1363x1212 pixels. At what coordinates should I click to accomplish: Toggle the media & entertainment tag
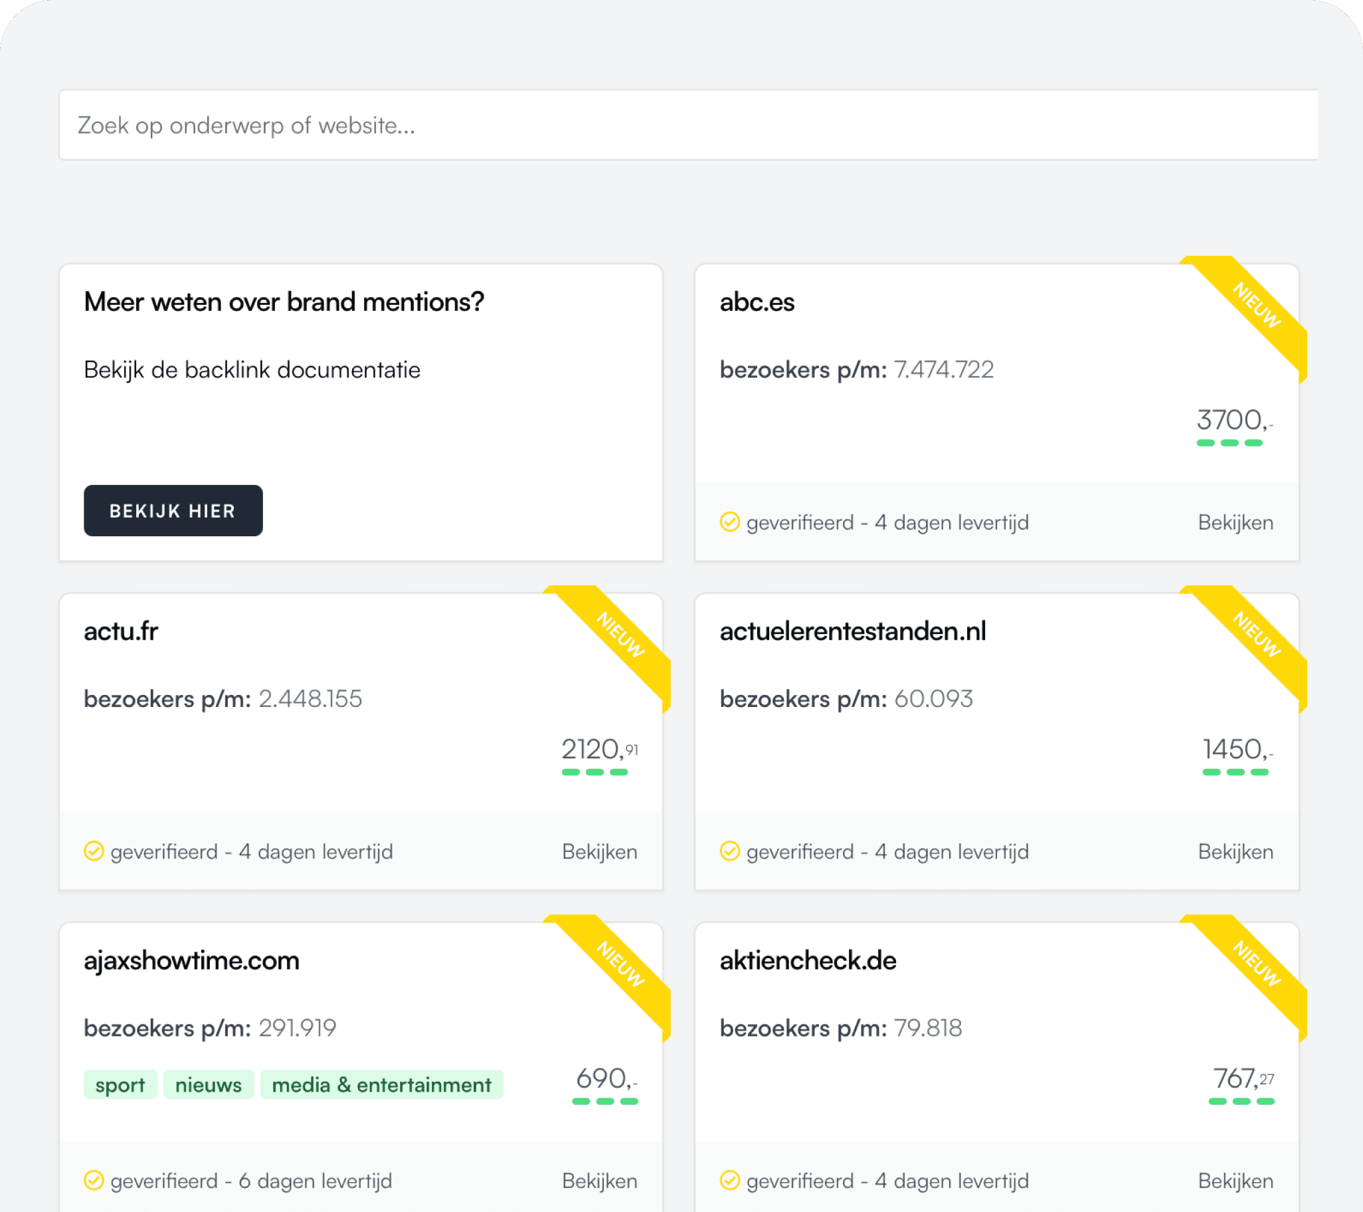coord(381,1084)
